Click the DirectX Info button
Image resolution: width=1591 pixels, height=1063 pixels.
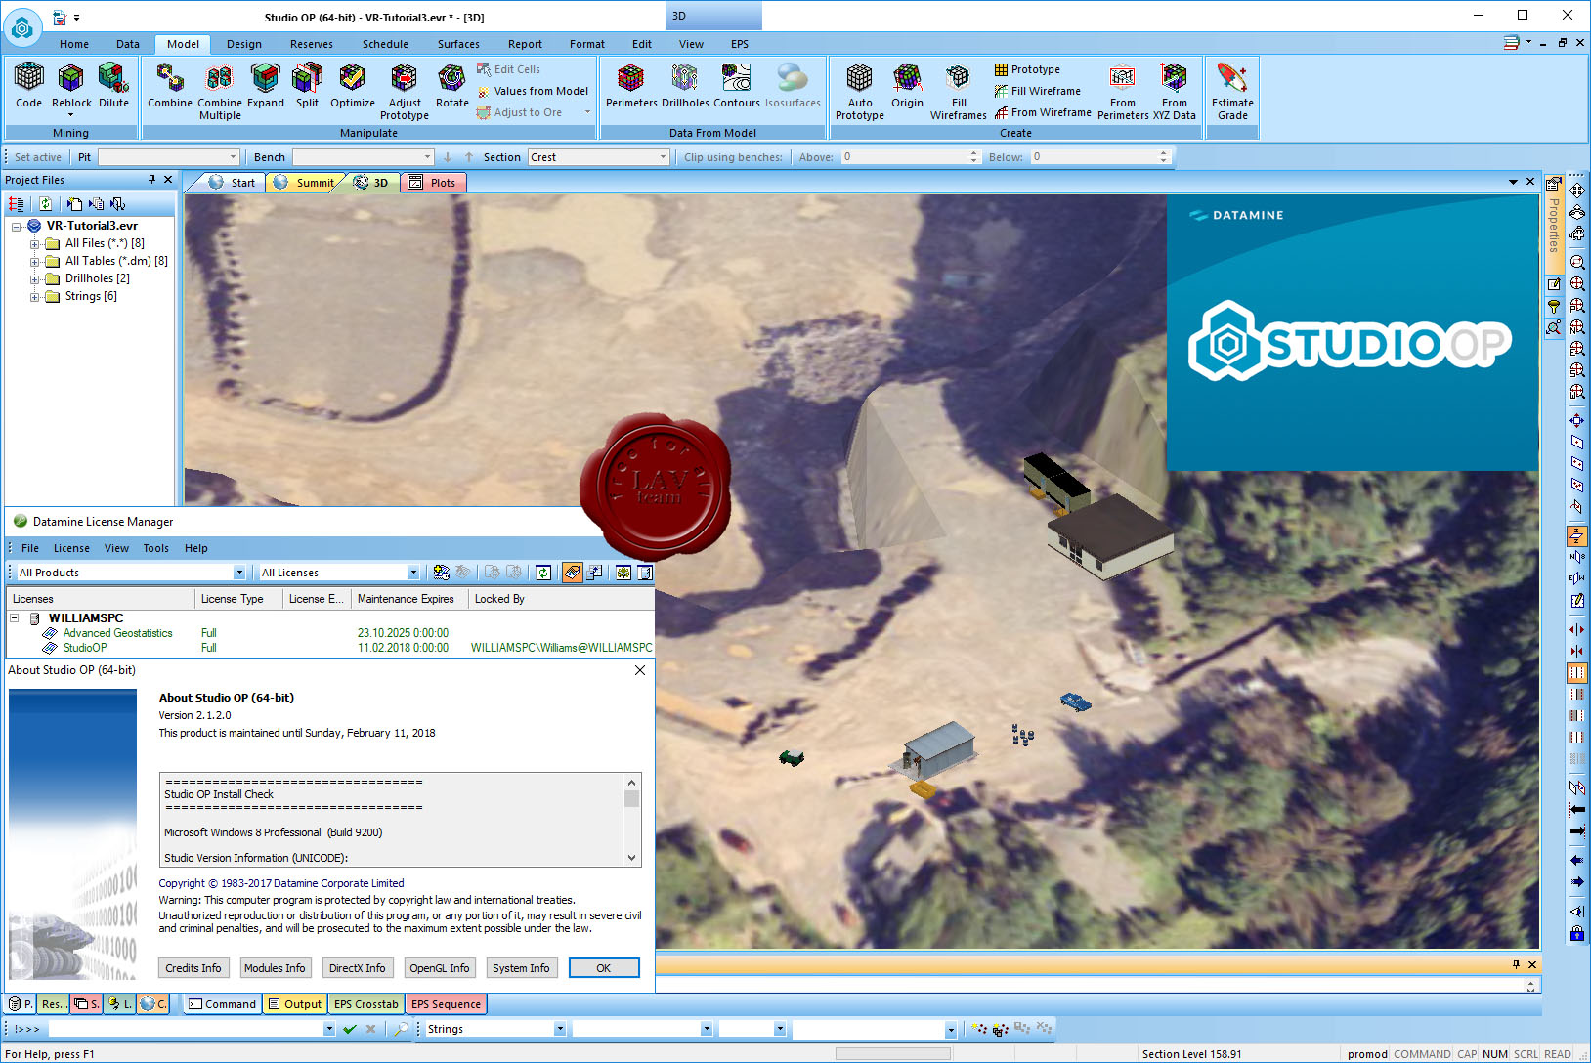click(x=357, y=968)
